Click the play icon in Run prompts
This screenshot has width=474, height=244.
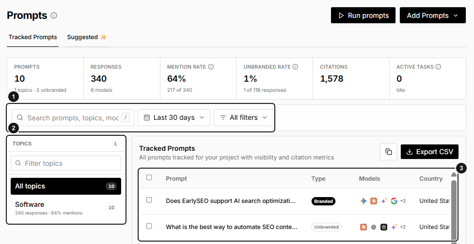[341, 15]
